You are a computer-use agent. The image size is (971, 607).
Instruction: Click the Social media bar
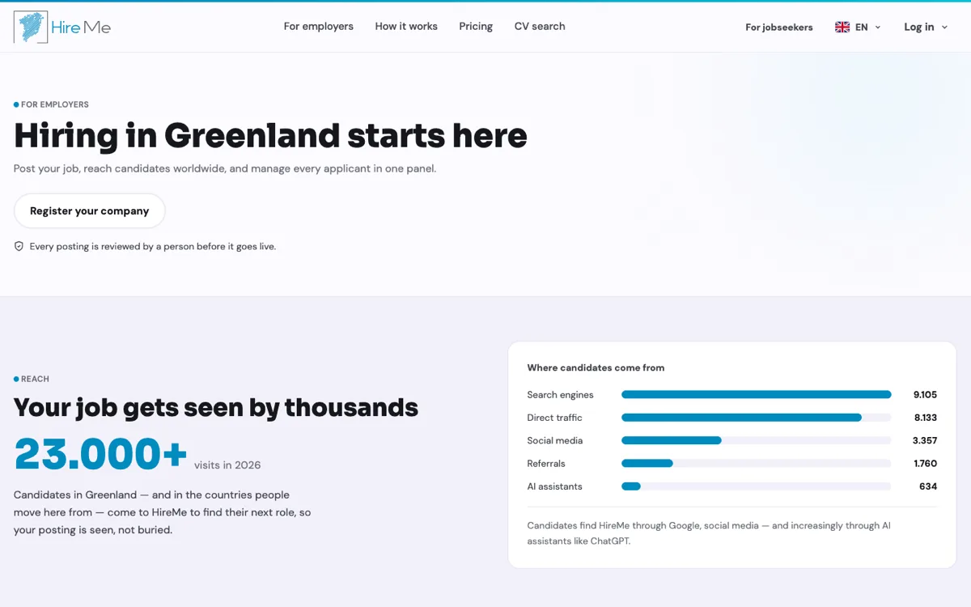[757, 440]
